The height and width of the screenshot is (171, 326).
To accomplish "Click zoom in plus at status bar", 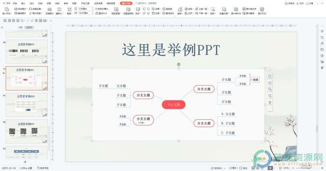I will 322,168.
